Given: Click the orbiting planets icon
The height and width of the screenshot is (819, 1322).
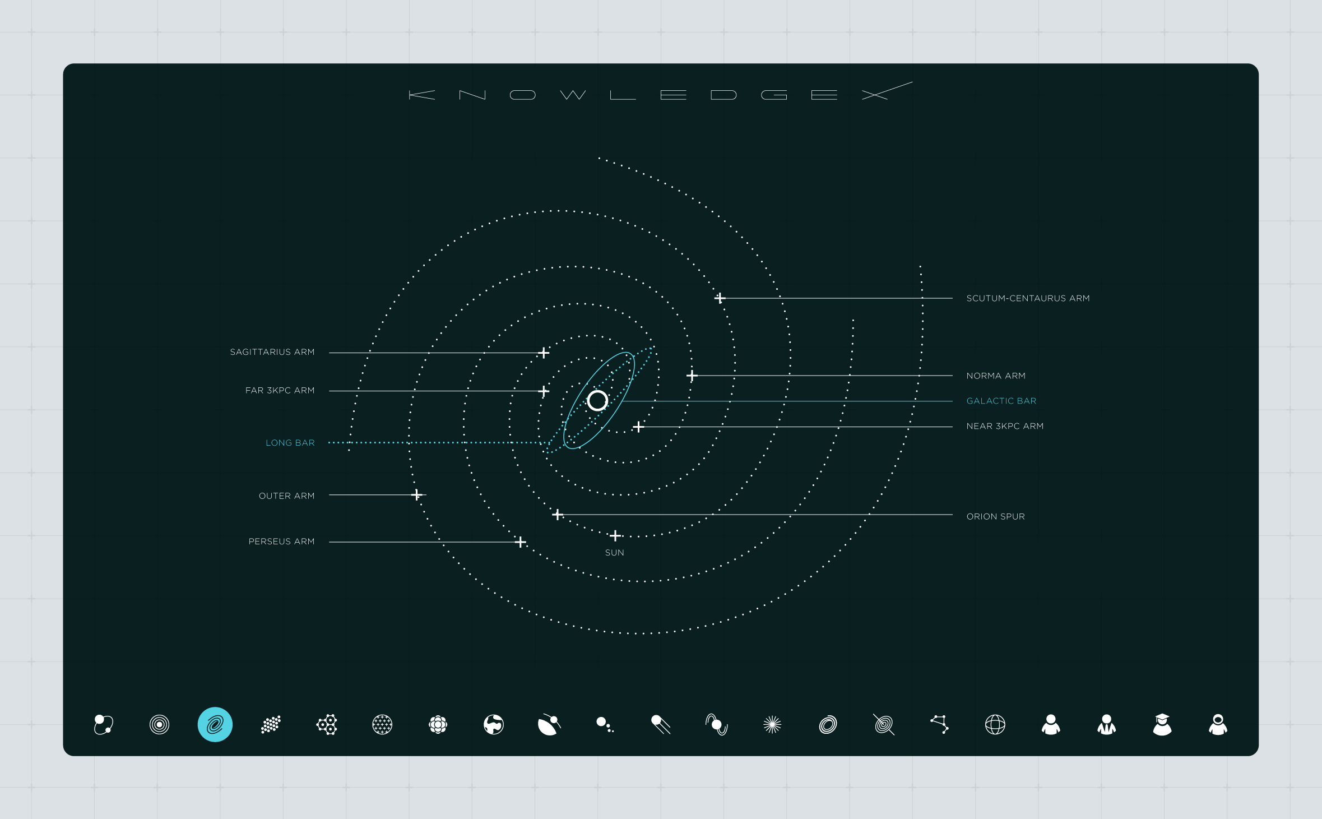Looking at the screenshot, I should [x=104, y=724].
